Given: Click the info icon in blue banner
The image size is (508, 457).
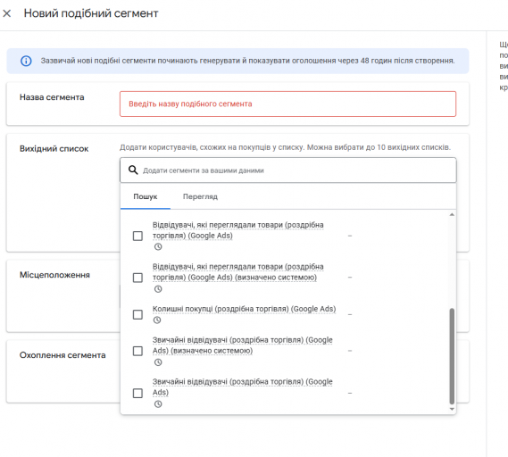Looking at the screenshot, I should pos(26,61).
